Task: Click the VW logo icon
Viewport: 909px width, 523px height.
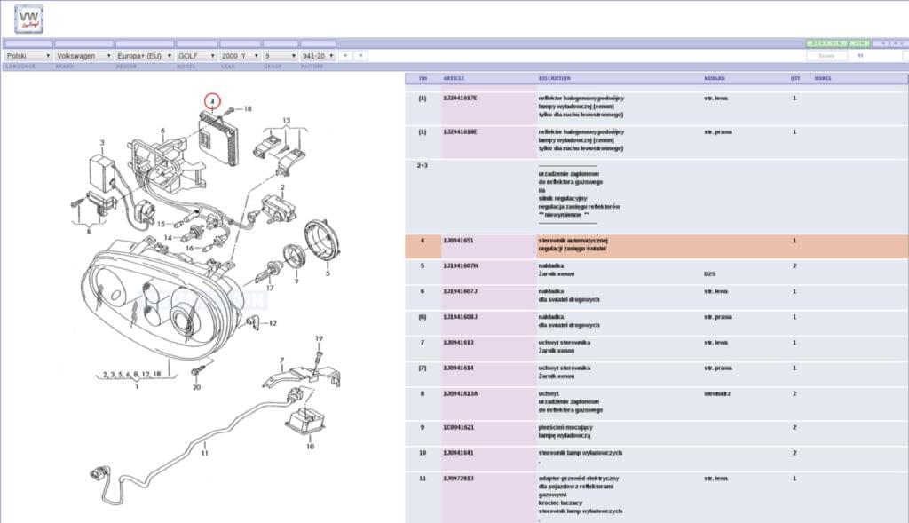Action: coord(28,20)
